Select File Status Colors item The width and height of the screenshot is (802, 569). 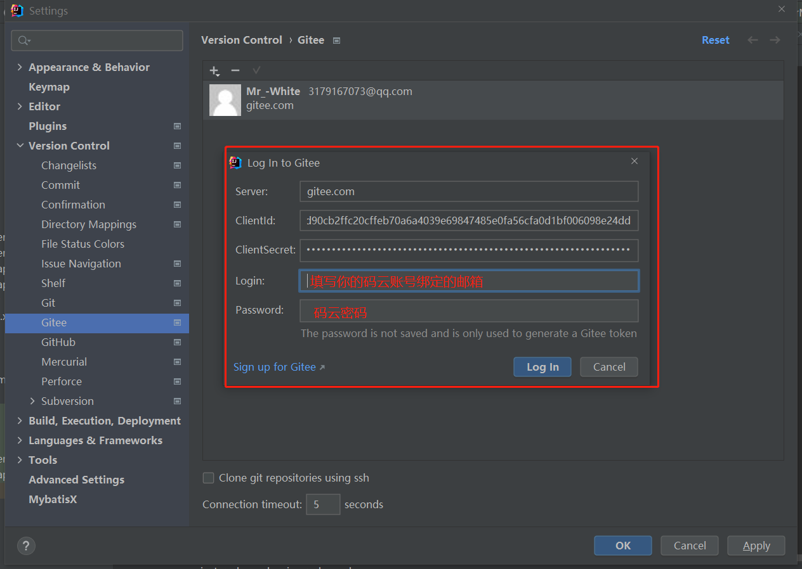[x=82, y=244]
